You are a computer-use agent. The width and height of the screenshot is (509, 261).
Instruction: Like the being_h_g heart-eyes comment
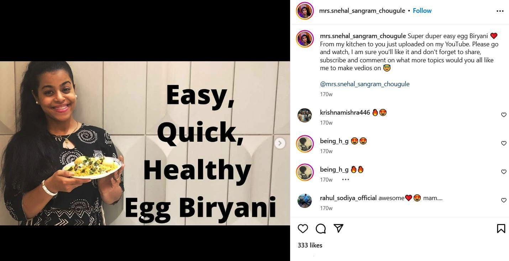pyautogui.click(x=504, y=143)
